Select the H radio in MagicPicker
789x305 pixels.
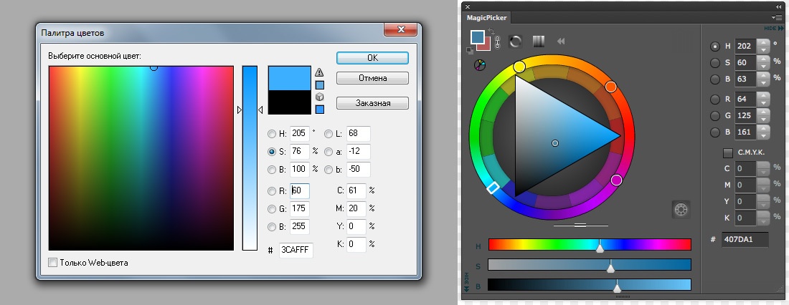pos(714,47)
